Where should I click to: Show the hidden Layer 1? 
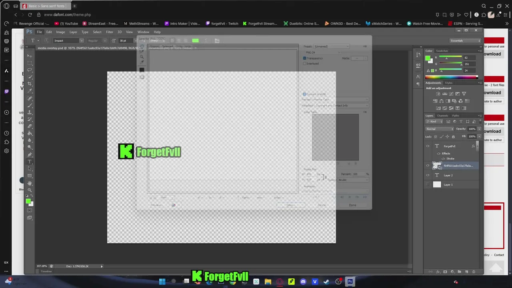coord(428,184)
